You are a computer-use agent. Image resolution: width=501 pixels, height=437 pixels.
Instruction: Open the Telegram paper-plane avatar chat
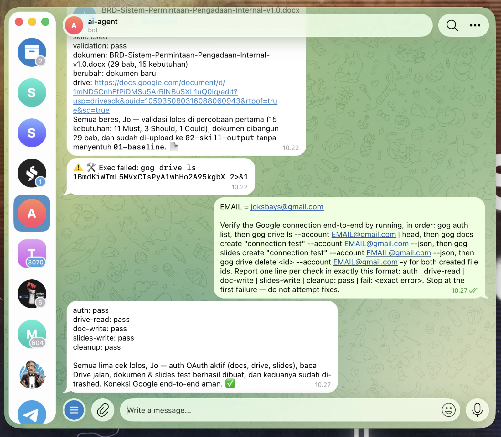[x=32, y=413]
